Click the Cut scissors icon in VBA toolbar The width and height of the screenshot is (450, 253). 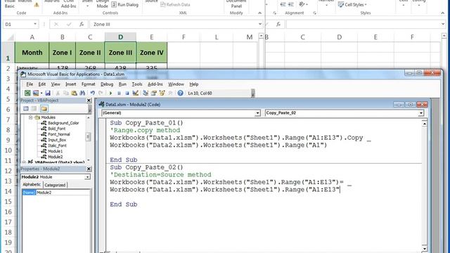(x=58, y=93)
